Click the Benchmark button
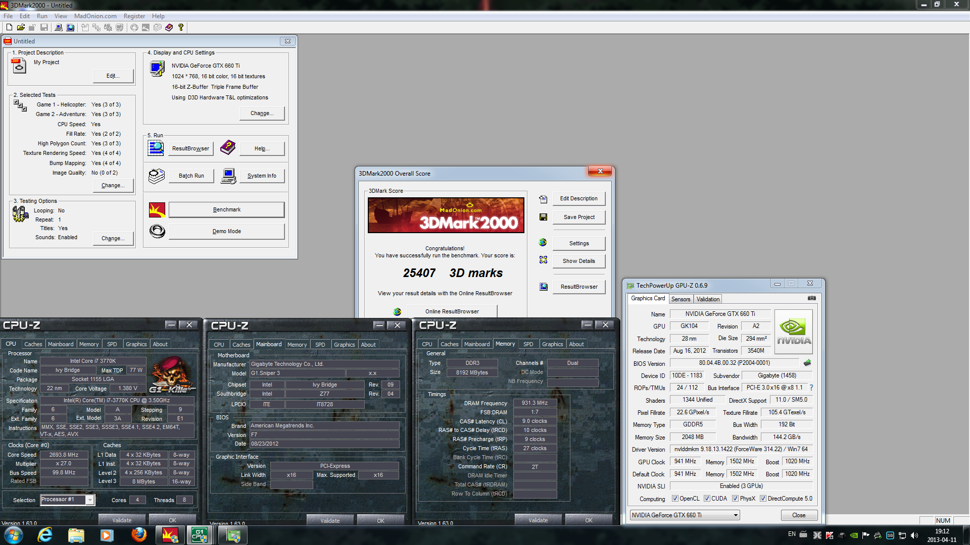The image size is (970, 545). (x=226, y=210)
